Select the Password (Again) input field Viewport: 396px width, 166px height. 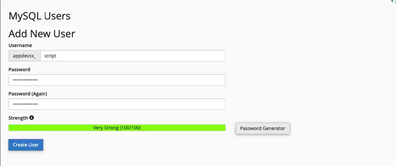click(117, 104)
